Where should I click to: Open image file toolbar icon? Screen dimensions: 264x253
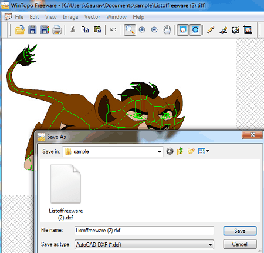point(20,30)
